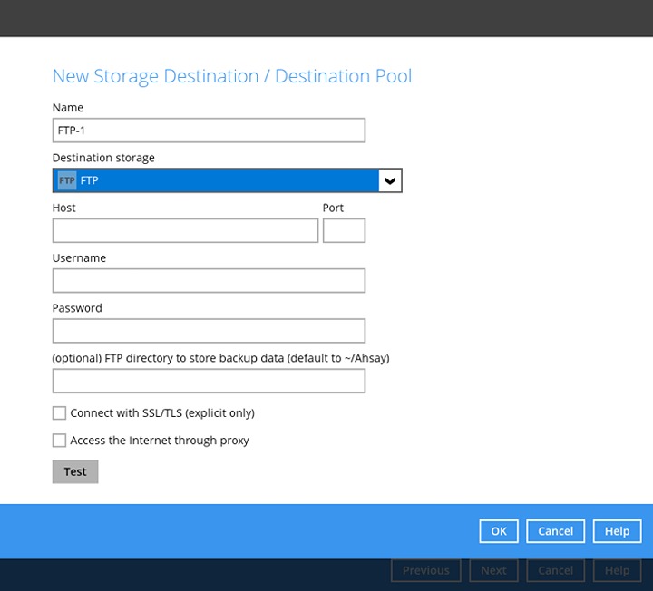653x591 pixels.
Task: Click the Test button
Action: (x=75, y=471)
